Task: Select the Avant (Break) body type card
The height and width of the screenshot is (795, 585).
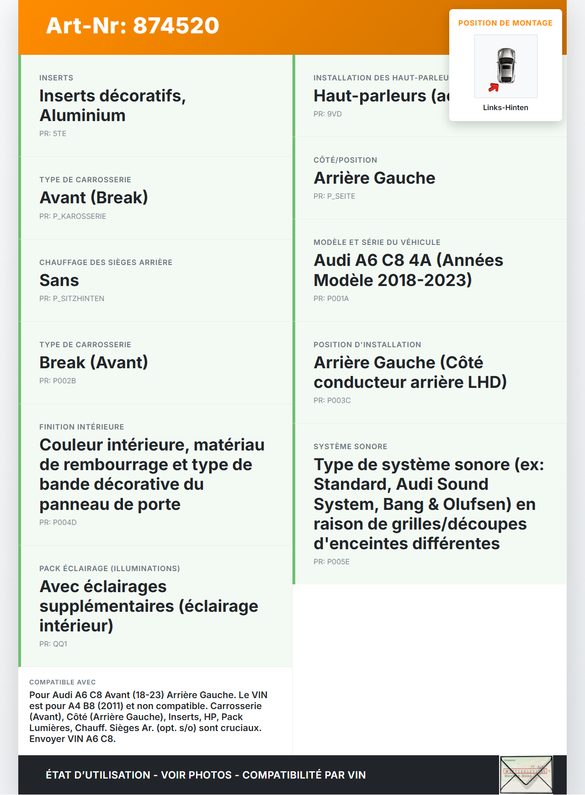Action: (155, 198)
